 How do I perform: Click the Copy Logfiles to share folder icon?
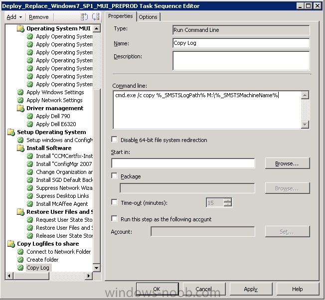[11, 244]
